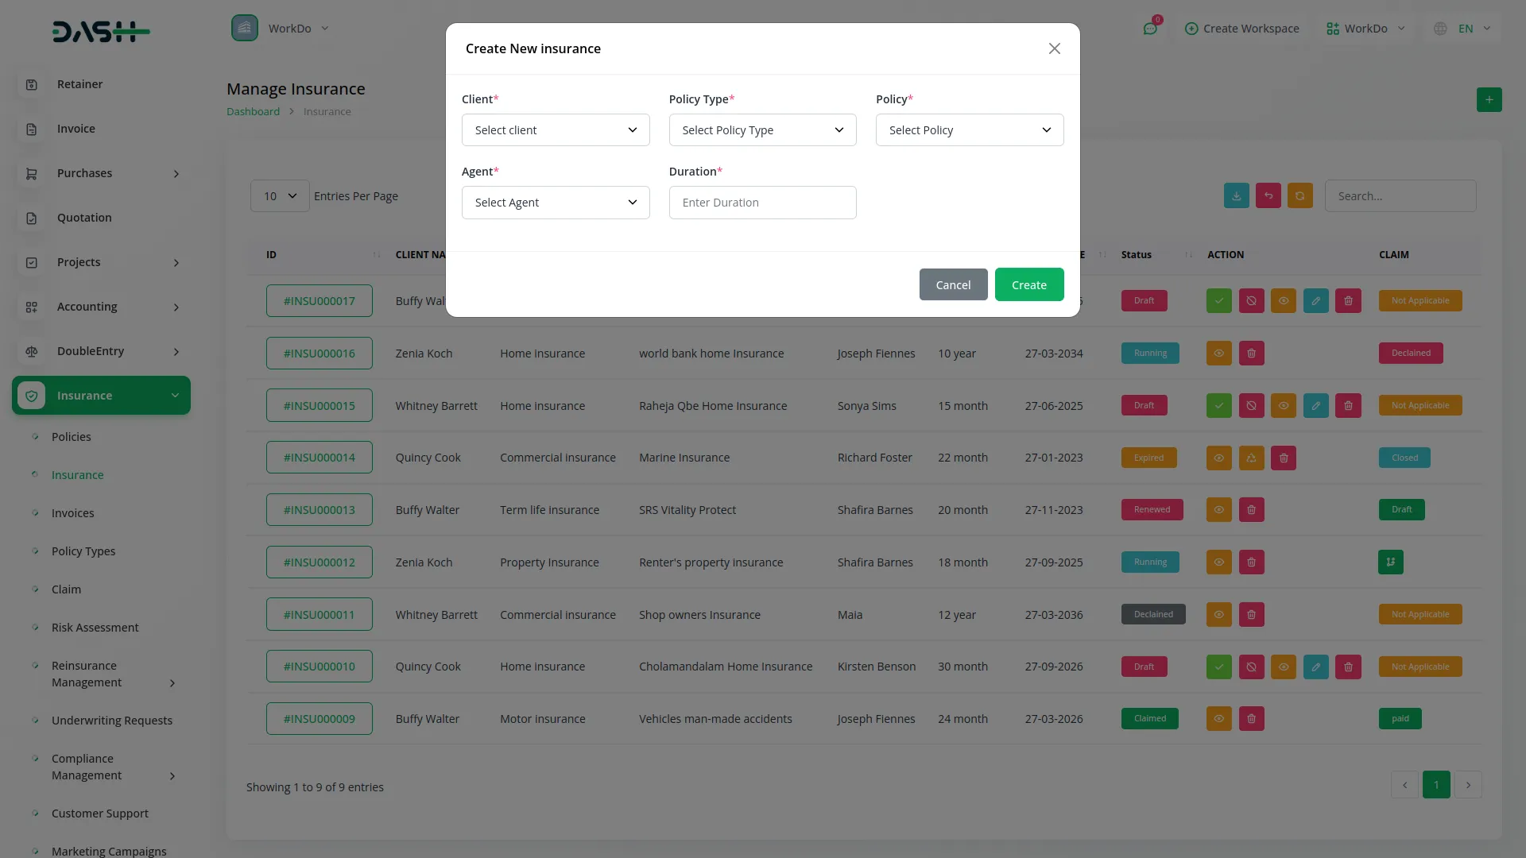Click the yellow refresh icon beside search
Viewport: 1526px width, 858px height.
(x=1299, y=196)
